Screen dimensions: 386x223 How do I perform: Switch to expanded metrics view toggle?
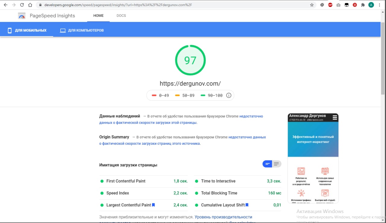[277, 164]
